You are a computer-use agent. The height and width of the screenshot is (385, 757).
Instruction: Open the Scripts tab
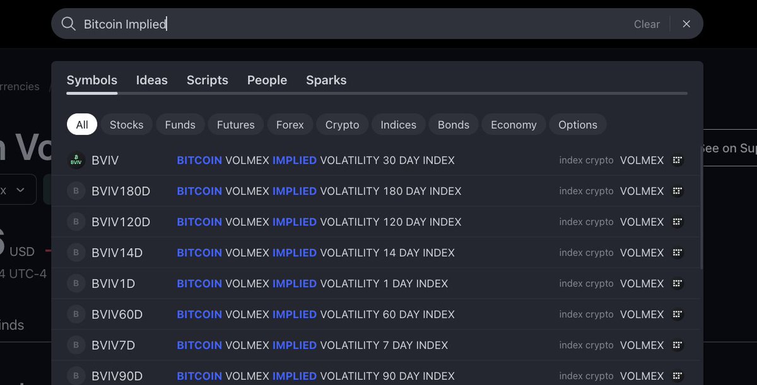208,80
